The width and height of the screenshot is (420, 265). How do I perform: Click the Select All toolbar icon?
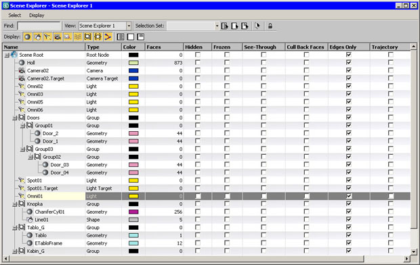point(225,26)
